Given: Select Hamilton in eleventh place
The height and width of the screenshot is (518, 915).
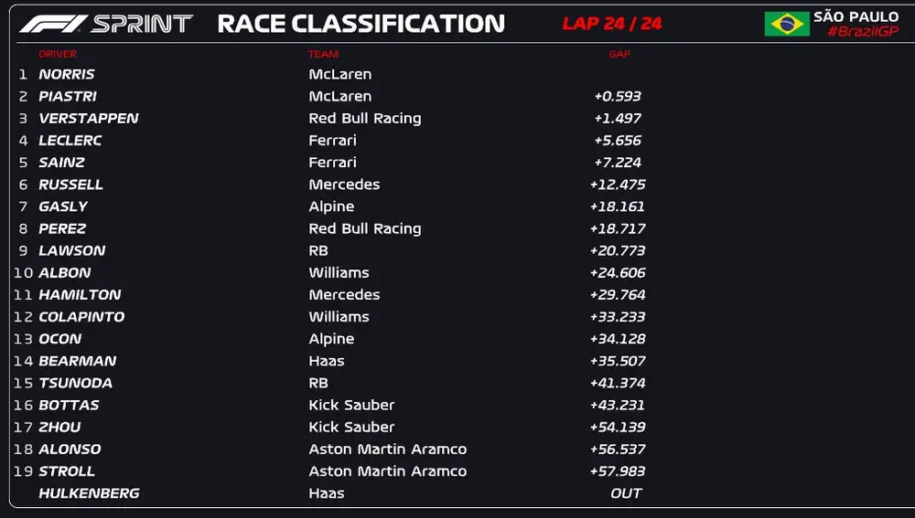Looking at the screenshot, I should point(80,294).
